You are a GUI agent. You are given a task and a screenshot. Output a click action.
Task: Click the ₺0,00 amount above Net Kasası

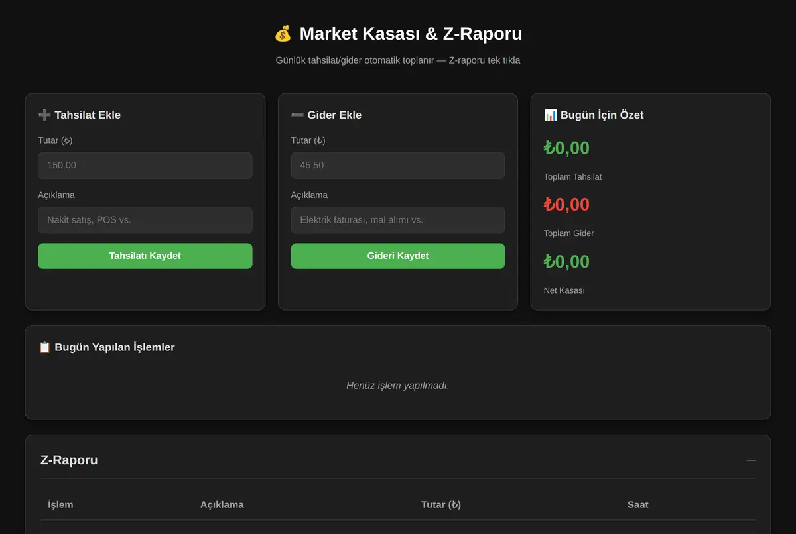566,261
